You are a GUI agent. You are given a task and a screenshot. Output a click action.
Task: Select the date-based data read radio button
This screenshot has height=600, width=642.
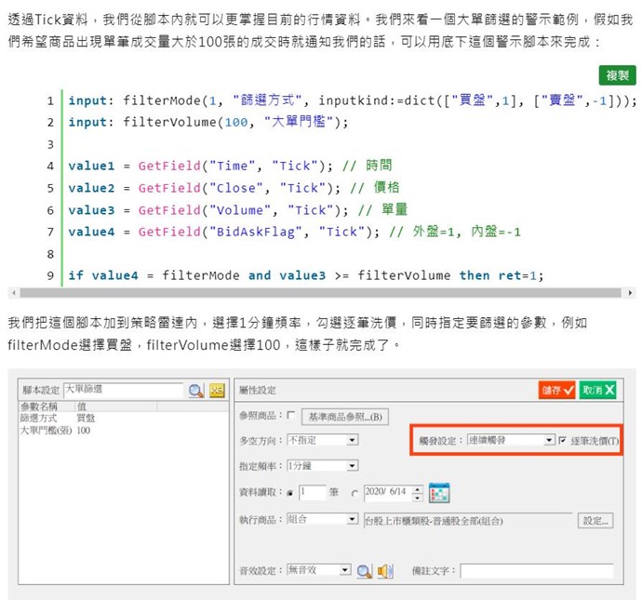click(354, 493)
